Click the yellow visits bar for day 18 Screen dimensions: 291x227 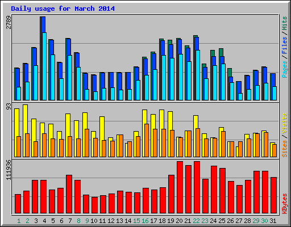click(x=162, y=119)
